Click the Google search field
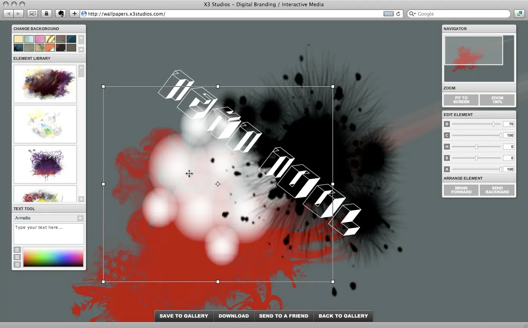Screen dimensions: 528x328 (459, 14)
